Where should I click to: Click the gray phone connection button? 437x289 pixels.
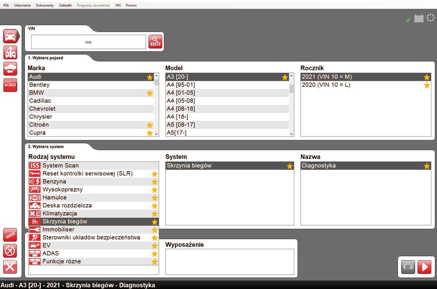[408, 267]
